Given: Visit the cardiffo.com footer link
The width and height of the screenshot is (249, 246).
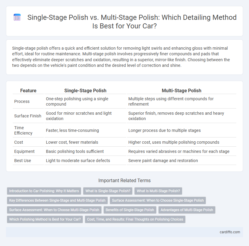Looking at the screenshot, I should tap(230, 232).
